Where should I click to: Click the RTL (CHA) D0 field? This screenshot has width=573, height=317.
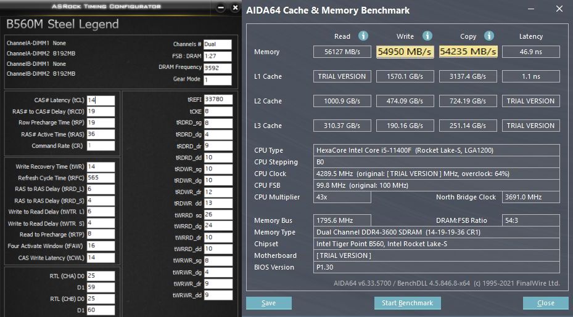pyautogui.click(x=101, y=276)
